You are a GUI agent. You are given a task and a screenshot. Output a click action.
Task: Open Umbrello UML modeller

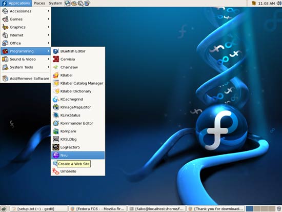(x=78, y=171)
